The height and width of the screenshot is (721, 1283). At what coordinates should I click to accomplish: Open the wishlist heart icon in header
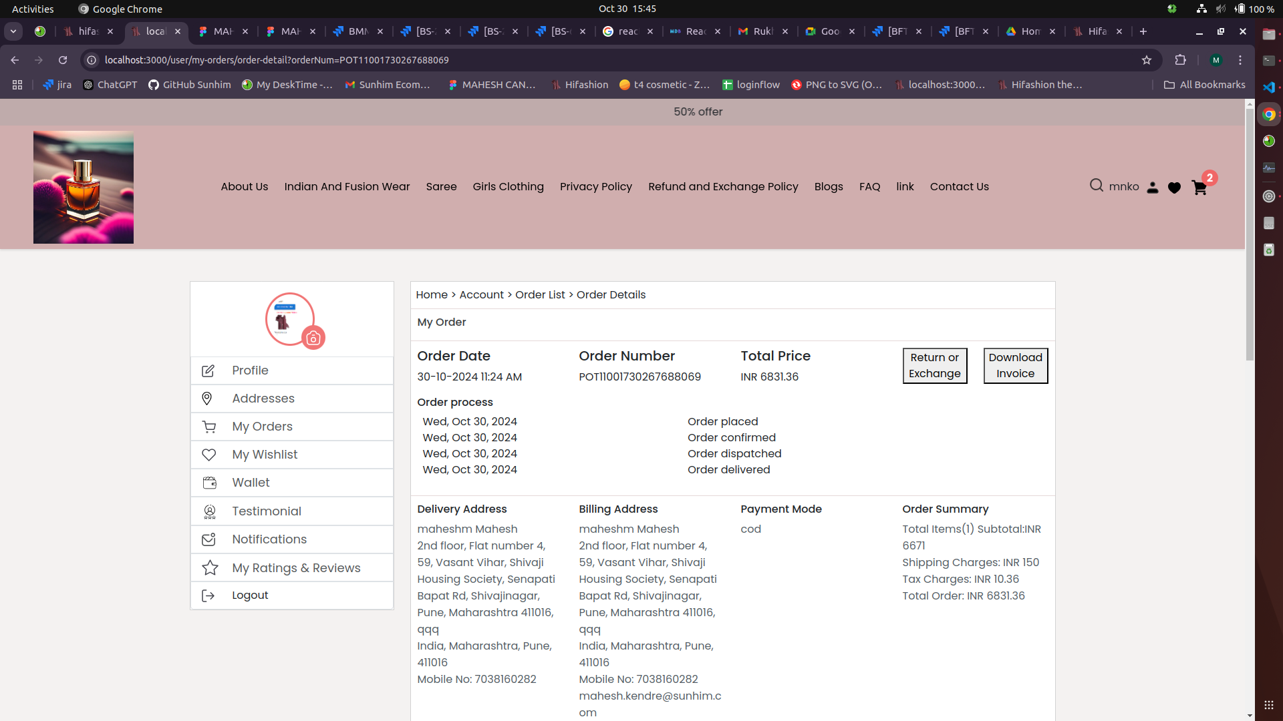[x=1174, y=188]
